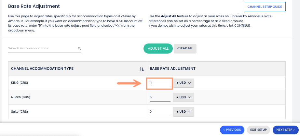Open the Suite (CRS) USD dropdown

[183, 111]
